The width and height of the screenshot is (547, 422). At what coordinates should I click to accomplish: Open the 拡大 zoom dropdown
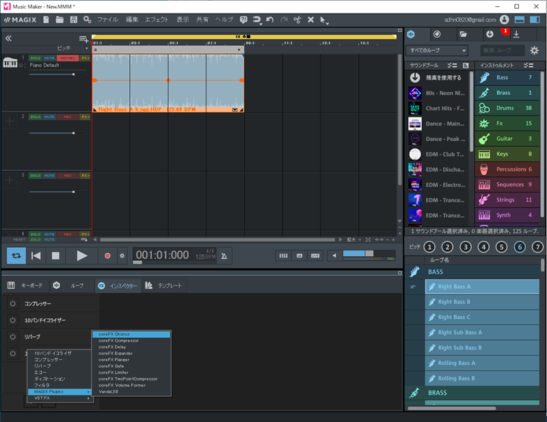(353, 240)
